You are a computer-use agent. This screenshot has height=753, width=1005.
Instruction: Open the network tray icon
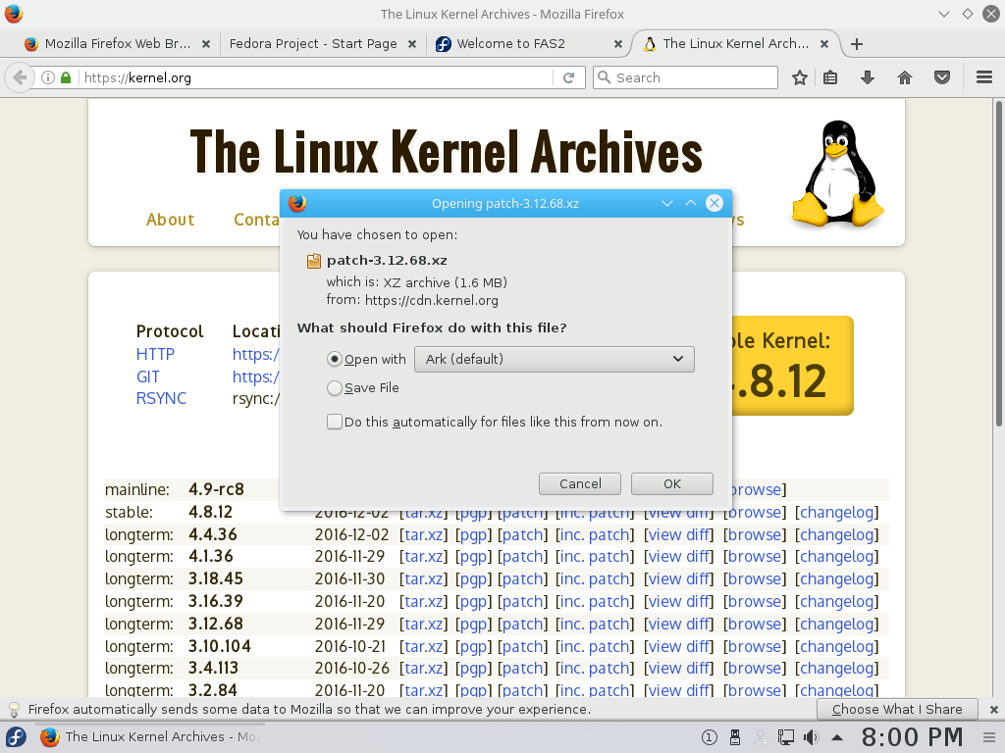point(786,737)
